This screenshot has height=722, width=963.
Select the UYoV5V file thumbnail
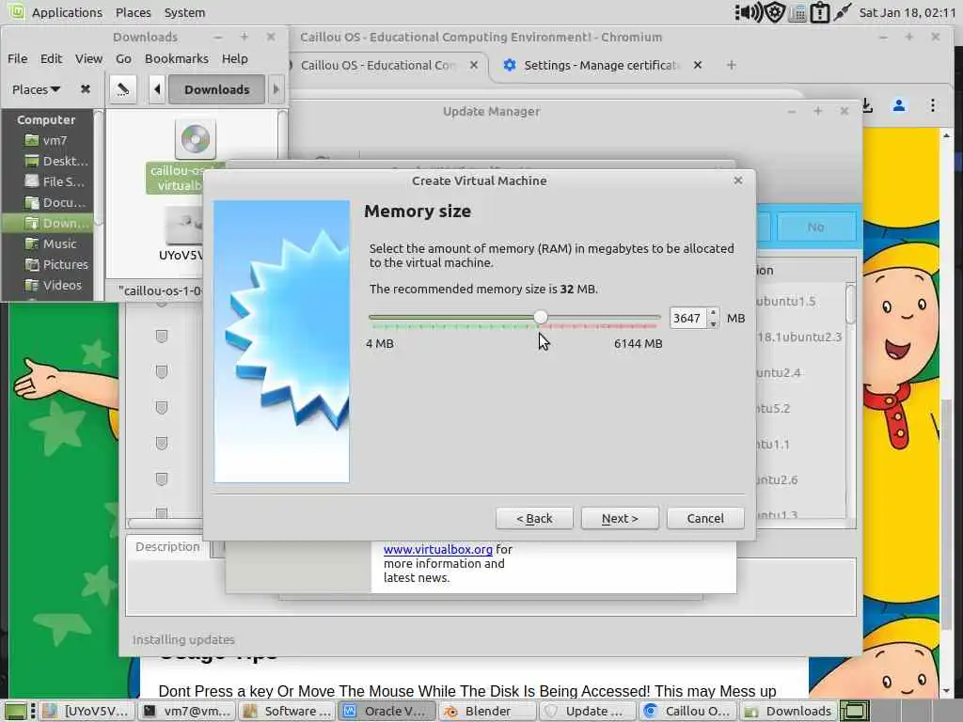183,226
